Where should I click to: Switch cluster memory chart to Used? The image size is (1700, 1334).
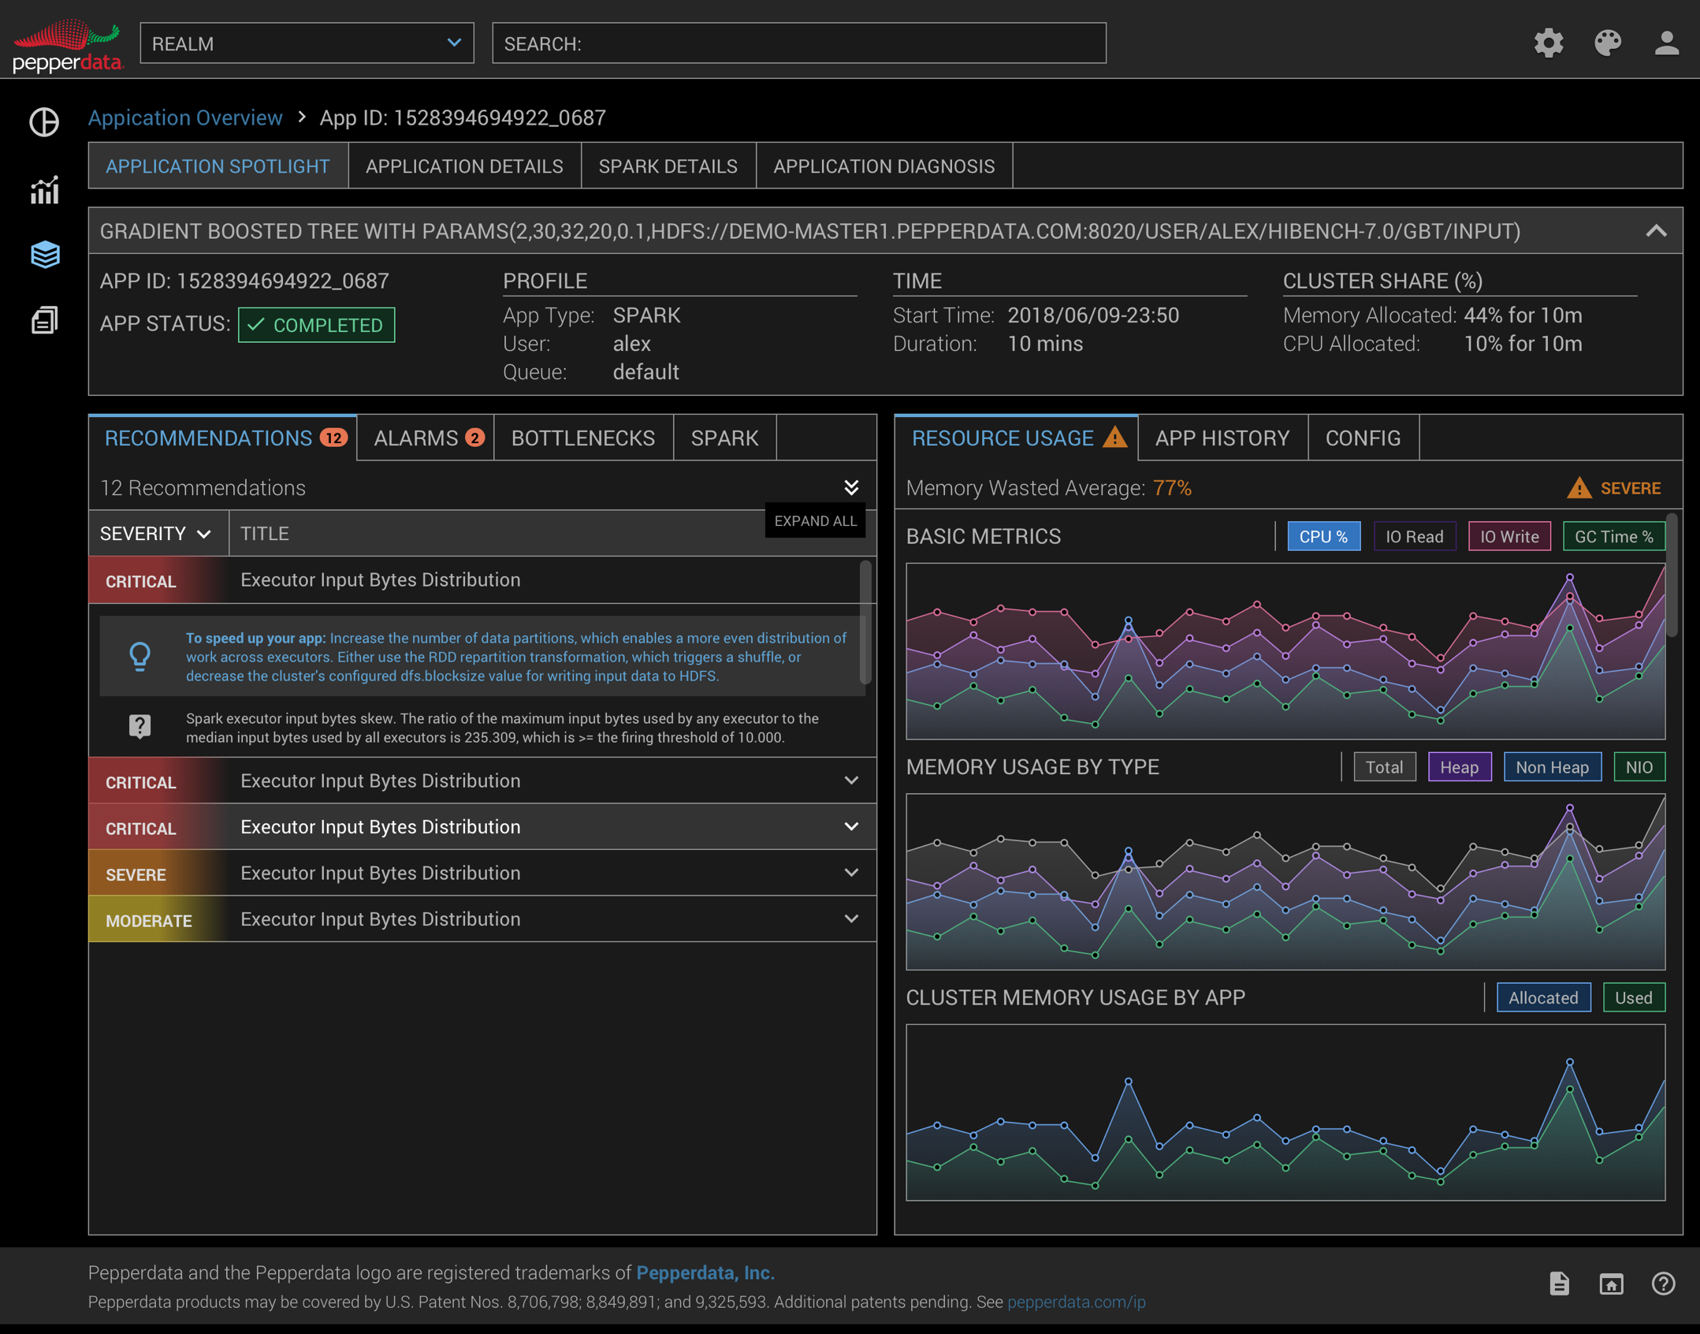tap(1632, 997)
